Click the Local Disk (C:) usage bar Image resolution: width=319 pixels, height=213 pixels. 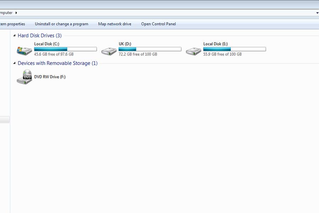(x=65, y=49)
